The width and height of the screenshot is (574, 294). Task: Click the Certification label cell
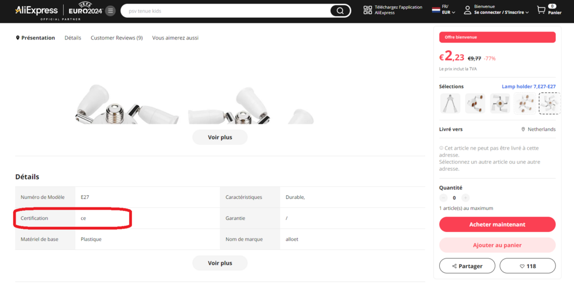point(45,218)
